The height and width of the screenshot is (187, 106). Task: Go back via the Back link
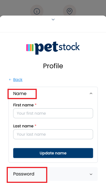click(x=18, y=80)
